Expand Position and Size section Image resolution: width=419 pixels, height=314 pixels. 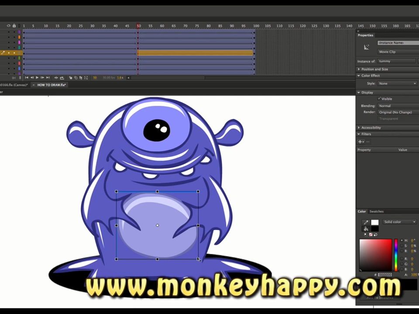359,69
